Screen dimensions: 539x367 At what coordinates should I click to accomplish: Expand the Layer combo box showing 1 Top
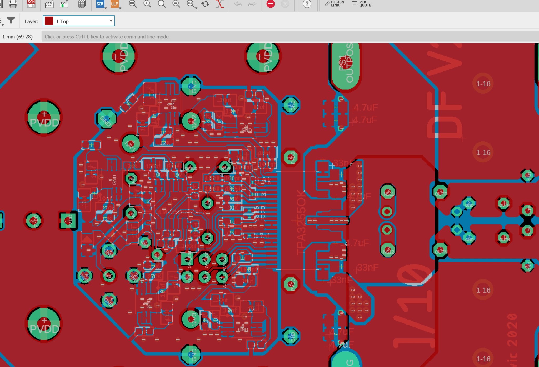point(79,21)
